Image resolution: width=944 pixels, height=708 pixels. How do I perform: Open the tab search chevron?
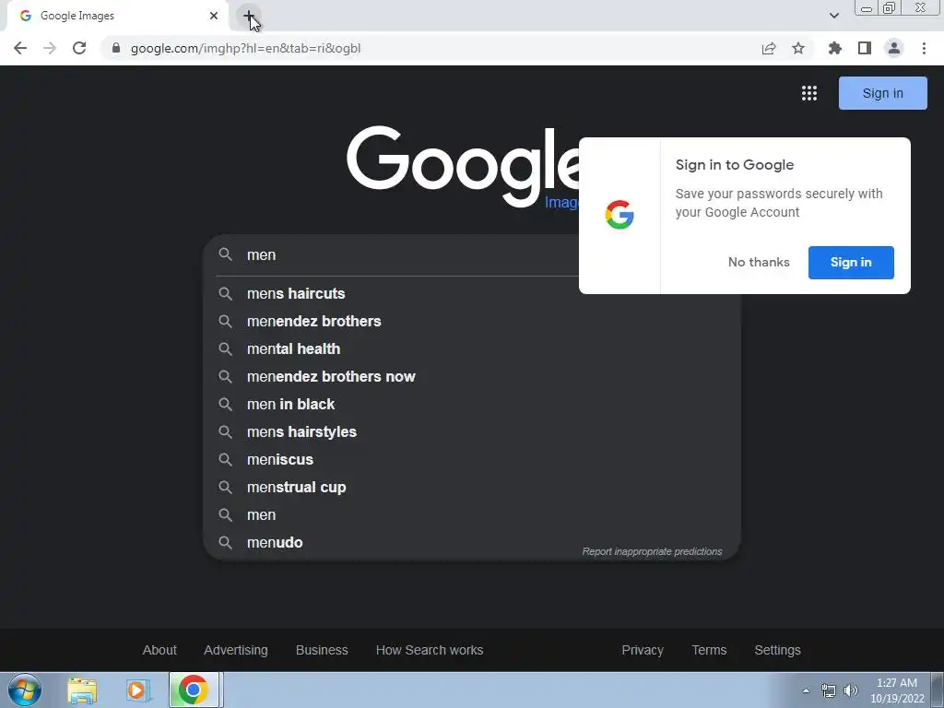coord(834,16)
